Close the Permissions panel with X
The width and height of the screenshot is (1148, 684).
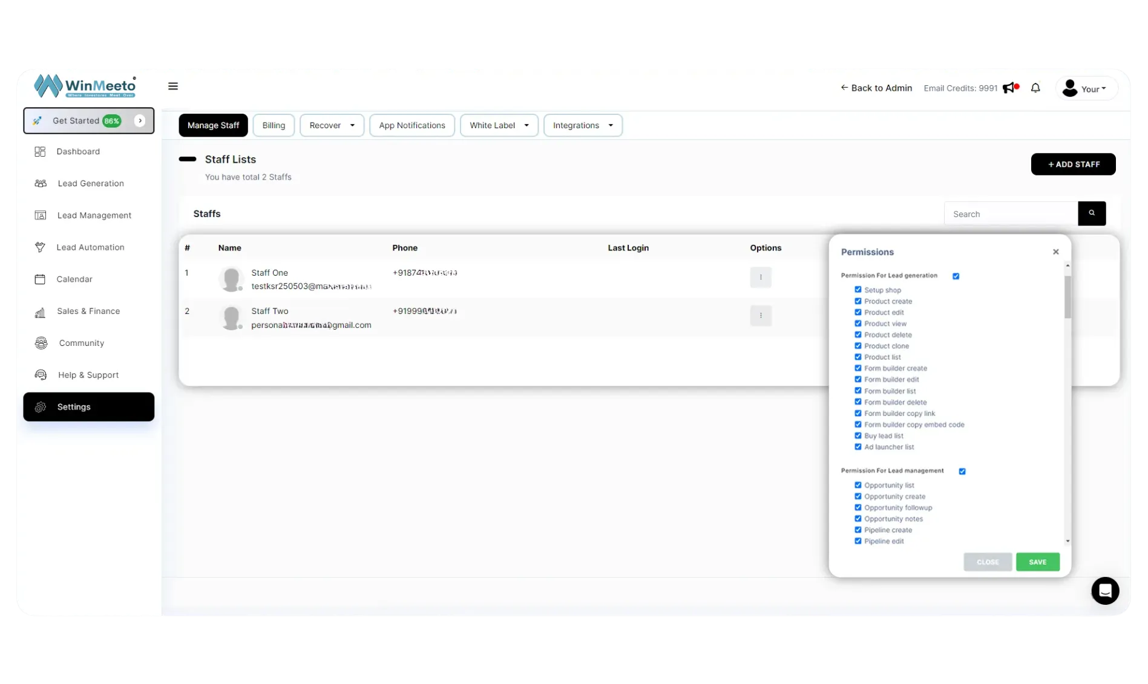tap(1056, 252)
